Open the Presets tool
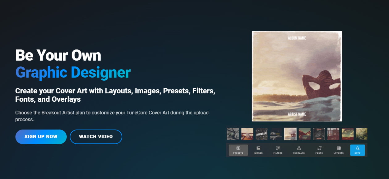The height and width of the screenshot is (179, 389). 238,150
